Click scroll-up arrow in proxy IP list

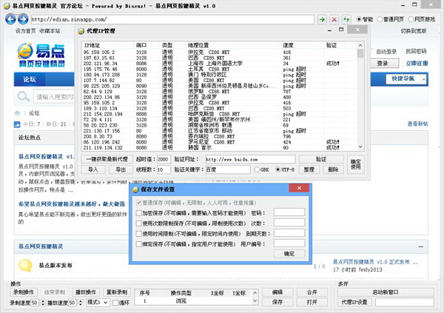pos(360,45)
